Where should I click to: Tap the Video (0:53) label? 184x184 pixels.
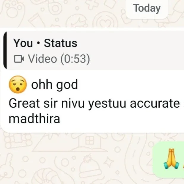tap(59, 59)
